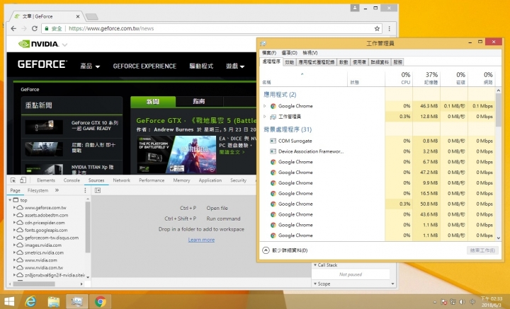
Task: Open the 產品 dropdown menu
Action: [90, 66]
